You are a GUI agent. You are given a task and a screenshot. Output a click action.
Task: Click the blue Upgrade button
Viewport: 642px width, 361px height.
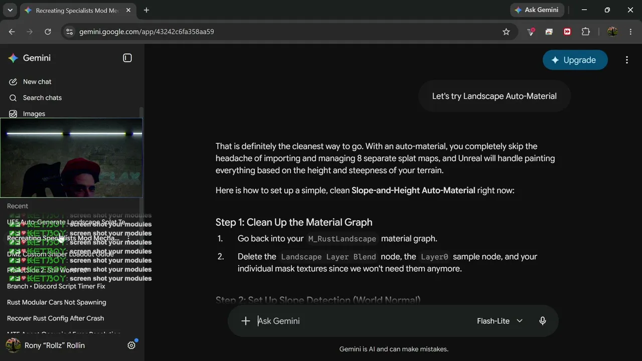click(x=575, y=60)
